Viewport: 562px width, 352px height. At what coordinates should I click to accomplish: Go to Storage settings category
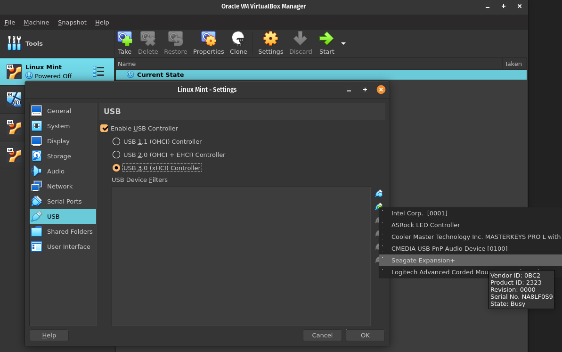point(63,156)
